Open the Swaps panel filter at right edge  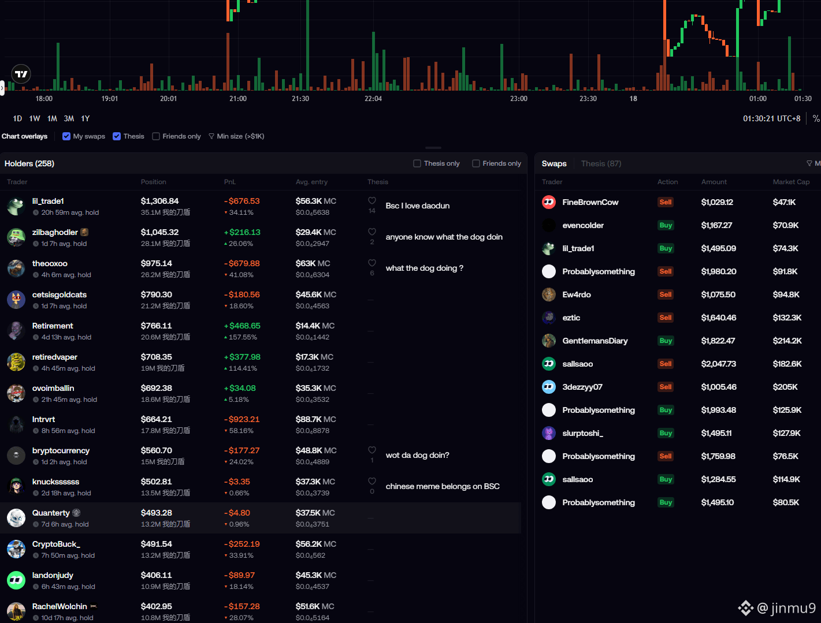(813, 163)
